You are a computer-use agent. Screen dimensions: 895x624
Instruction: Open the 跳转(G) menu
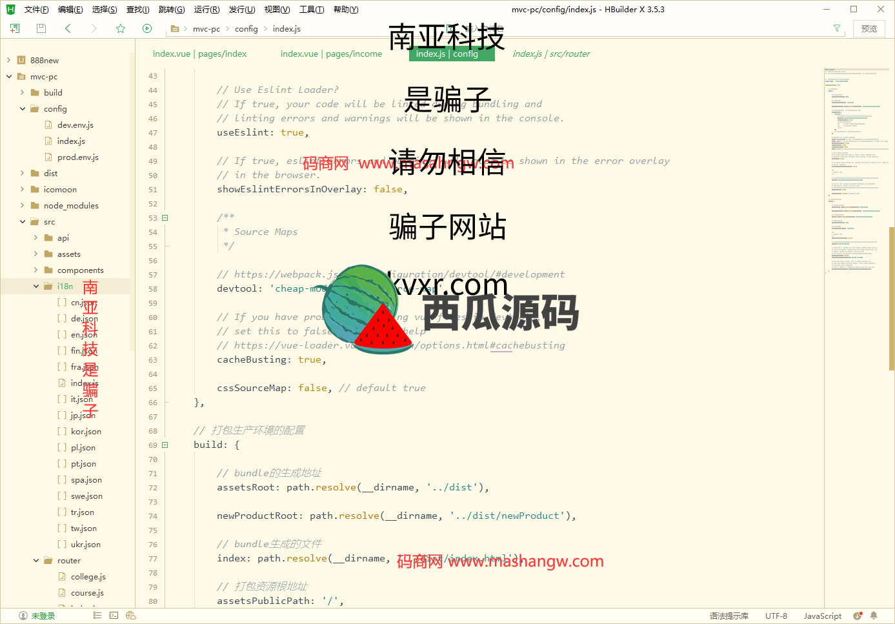tap(172, 9)
